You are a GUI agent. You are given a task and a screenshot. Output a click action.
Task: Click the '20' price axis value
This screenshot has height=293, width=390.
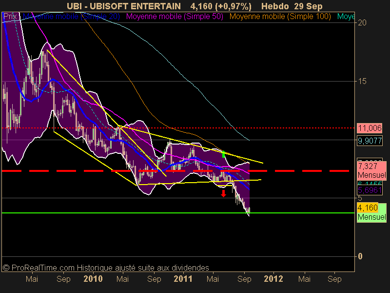pos(362,22)
